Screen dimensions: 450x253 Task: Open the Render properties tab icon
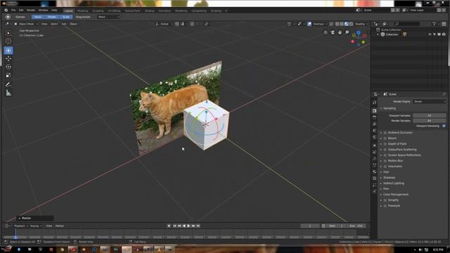375,110
